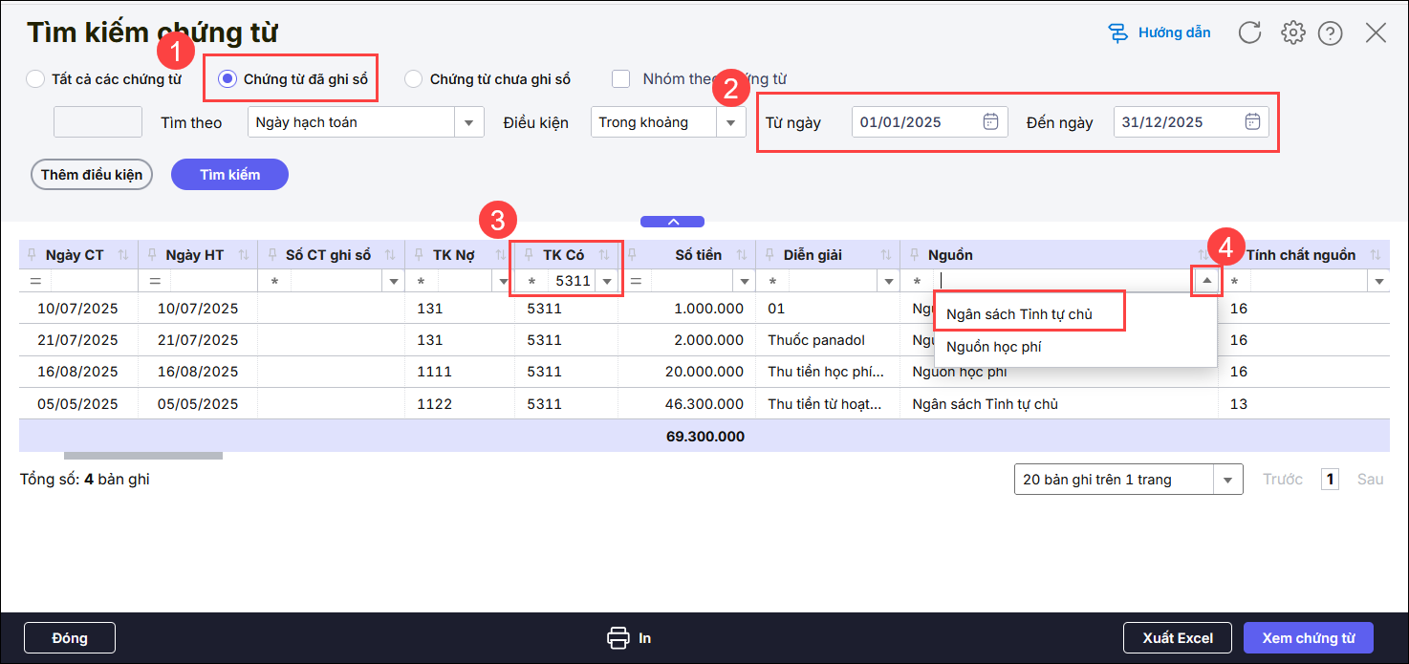The width and height of the screenshot is (1409, 664).
Task: Click the refresh icon in the header
Action: tap(1249, 33)
